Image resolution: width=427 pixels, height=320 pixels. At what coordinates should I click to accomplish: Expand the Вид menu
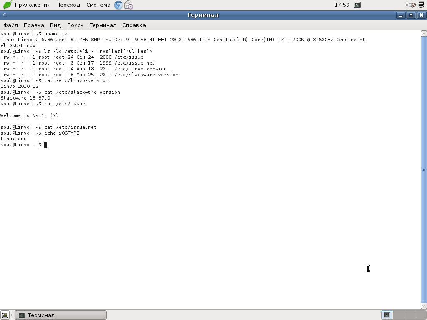tap(55, 25)
